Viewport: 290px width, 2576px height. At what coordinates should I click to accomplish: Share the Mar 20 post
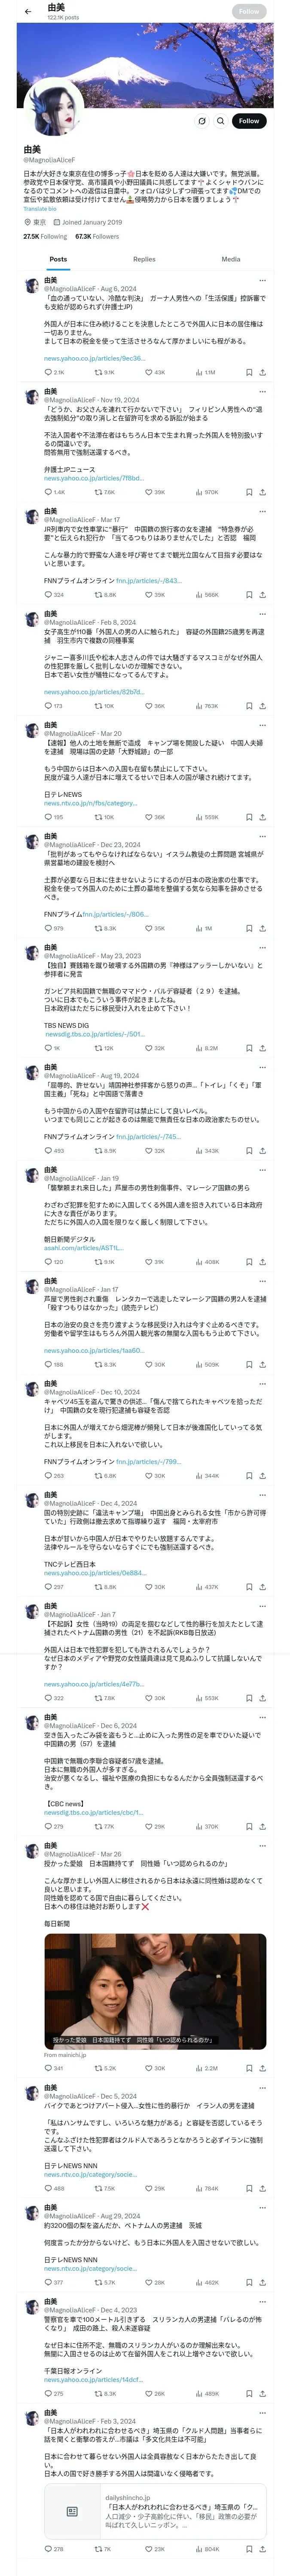click(x=262, y=817)
